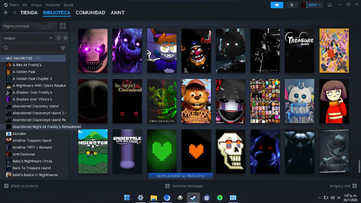Viewport: 361px width, 203px height.
Task: Click the Gestionar descargas download icon
Action: (x=168, y=186)
